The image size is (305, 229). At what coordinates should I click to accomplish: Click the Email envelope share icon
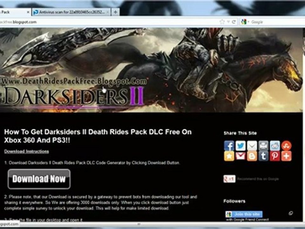coord(252,146)
